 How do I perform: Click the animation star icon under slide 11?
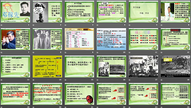130,52
